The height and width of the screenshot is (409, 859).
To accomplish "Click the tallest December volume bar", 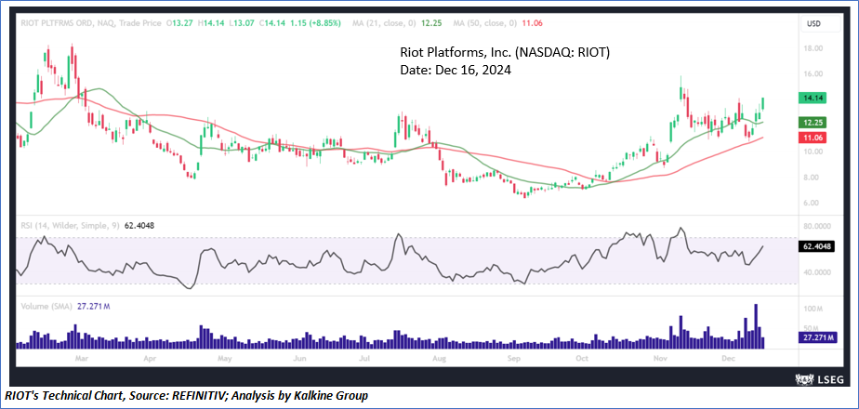I will point(756,326).
